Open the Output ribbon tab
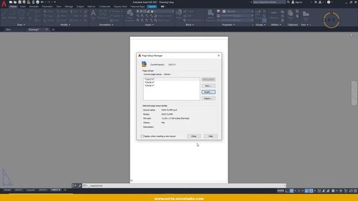The width and height of the screenshot is (358, 201). click(x=80, y=7)
